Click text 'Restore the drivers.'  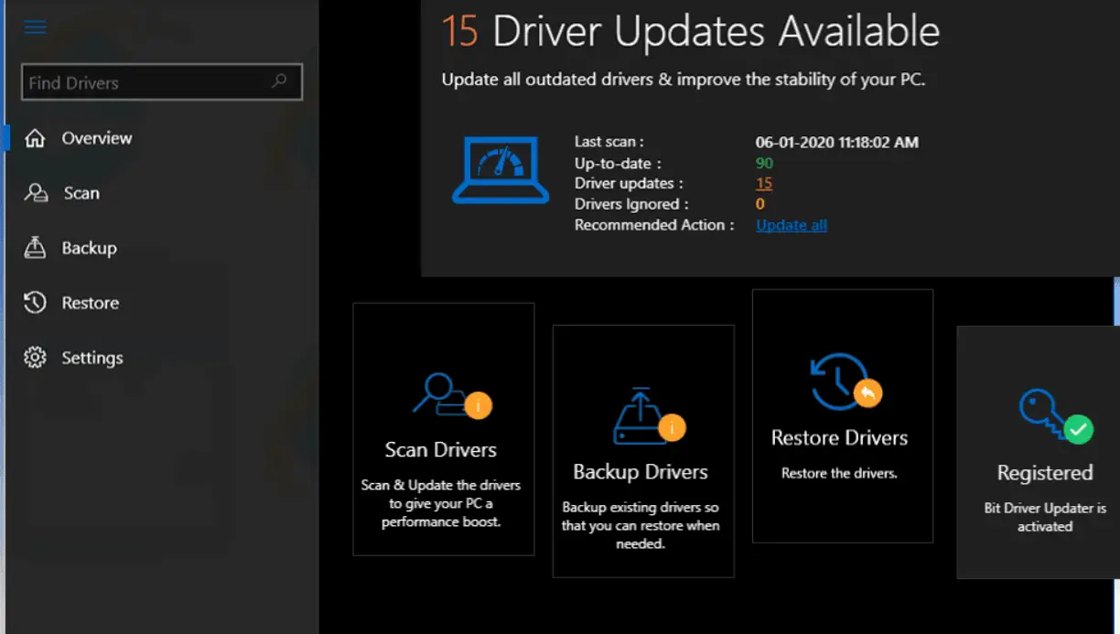[x=839, y=473]
